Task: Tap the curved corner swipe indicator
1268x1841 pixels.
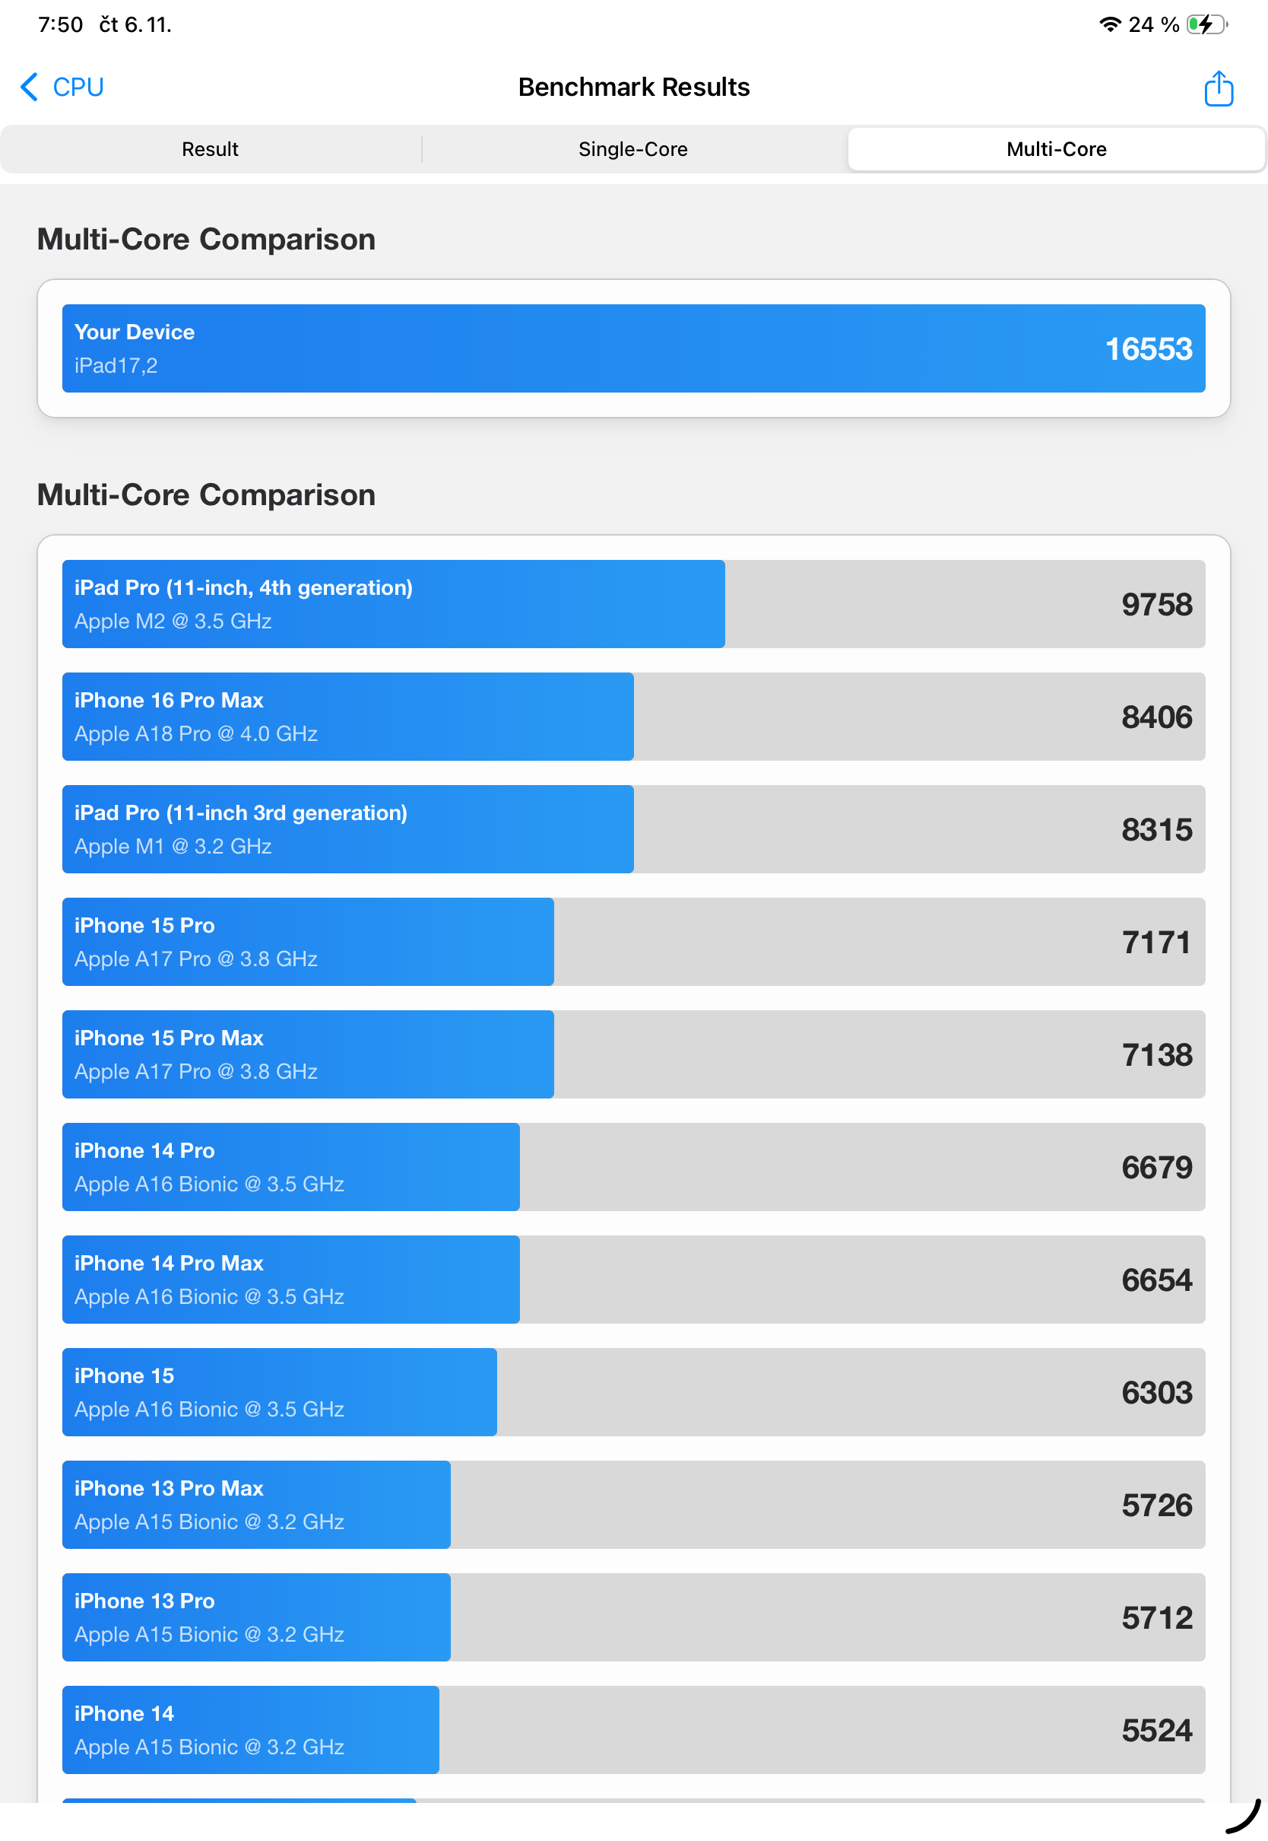Action: pyautogui.click(x=1244, y=1817)
